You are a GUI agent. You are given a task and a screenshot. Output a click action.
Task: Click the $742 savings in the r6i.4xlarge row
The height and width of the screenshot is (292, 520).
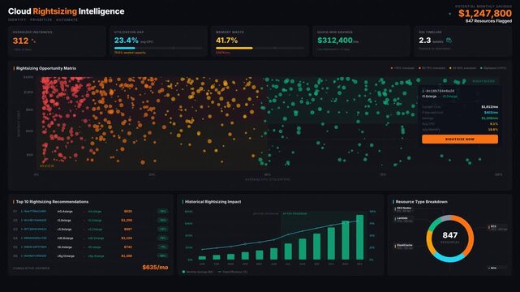(128, 247)
